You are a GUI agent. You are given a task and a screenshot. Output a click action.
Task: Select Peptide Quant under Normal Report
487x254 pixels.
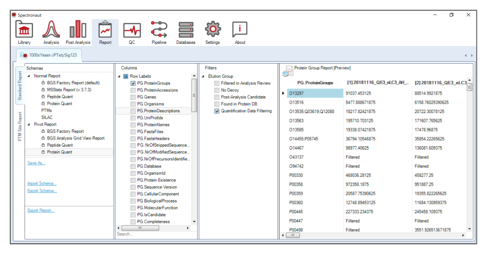pyautogui.click(x=60, y=97)
